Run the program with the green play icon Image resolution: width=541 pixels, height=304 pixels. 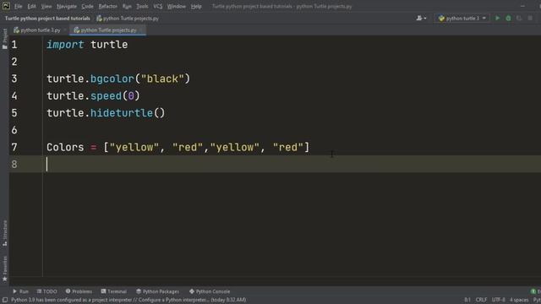[497, 18]
